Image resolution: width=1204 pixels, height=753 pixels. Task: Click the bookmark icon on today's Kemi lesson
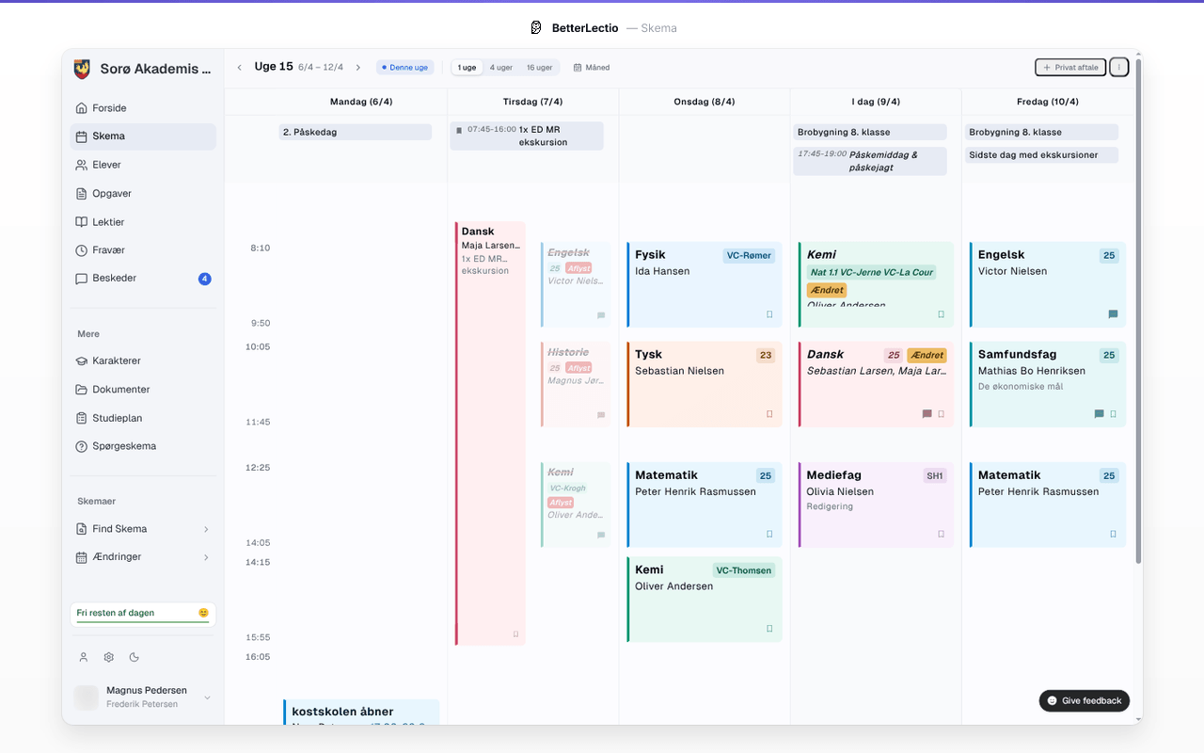point(941,314)
